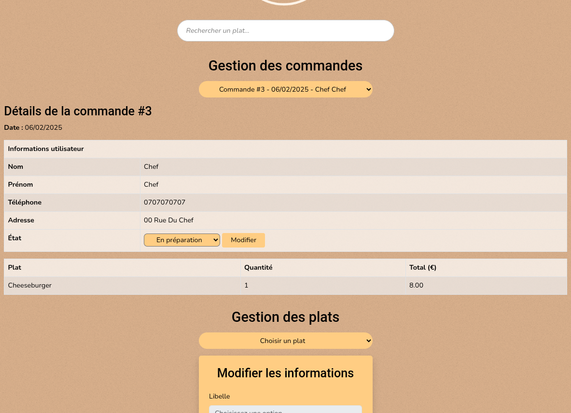This screenshot has width=571, height=413.
Task: Focus the 'Rechercher un plat...' search field
Action: [286, 30]
